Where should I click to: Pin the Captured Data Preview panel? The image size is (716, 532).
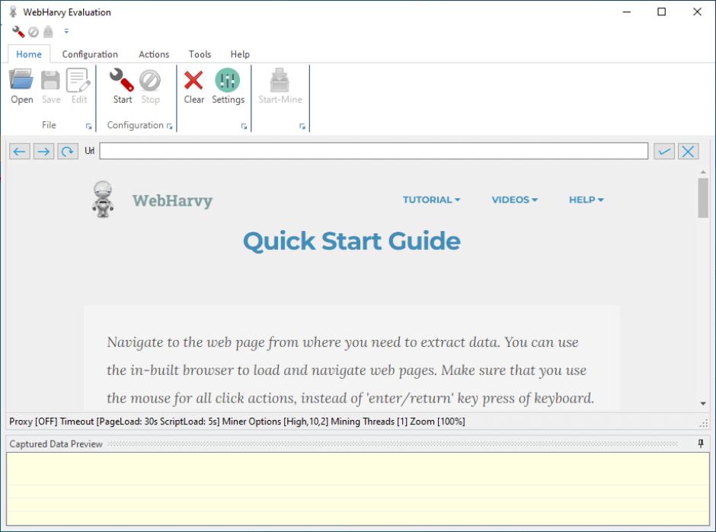[x=701, y=444]
